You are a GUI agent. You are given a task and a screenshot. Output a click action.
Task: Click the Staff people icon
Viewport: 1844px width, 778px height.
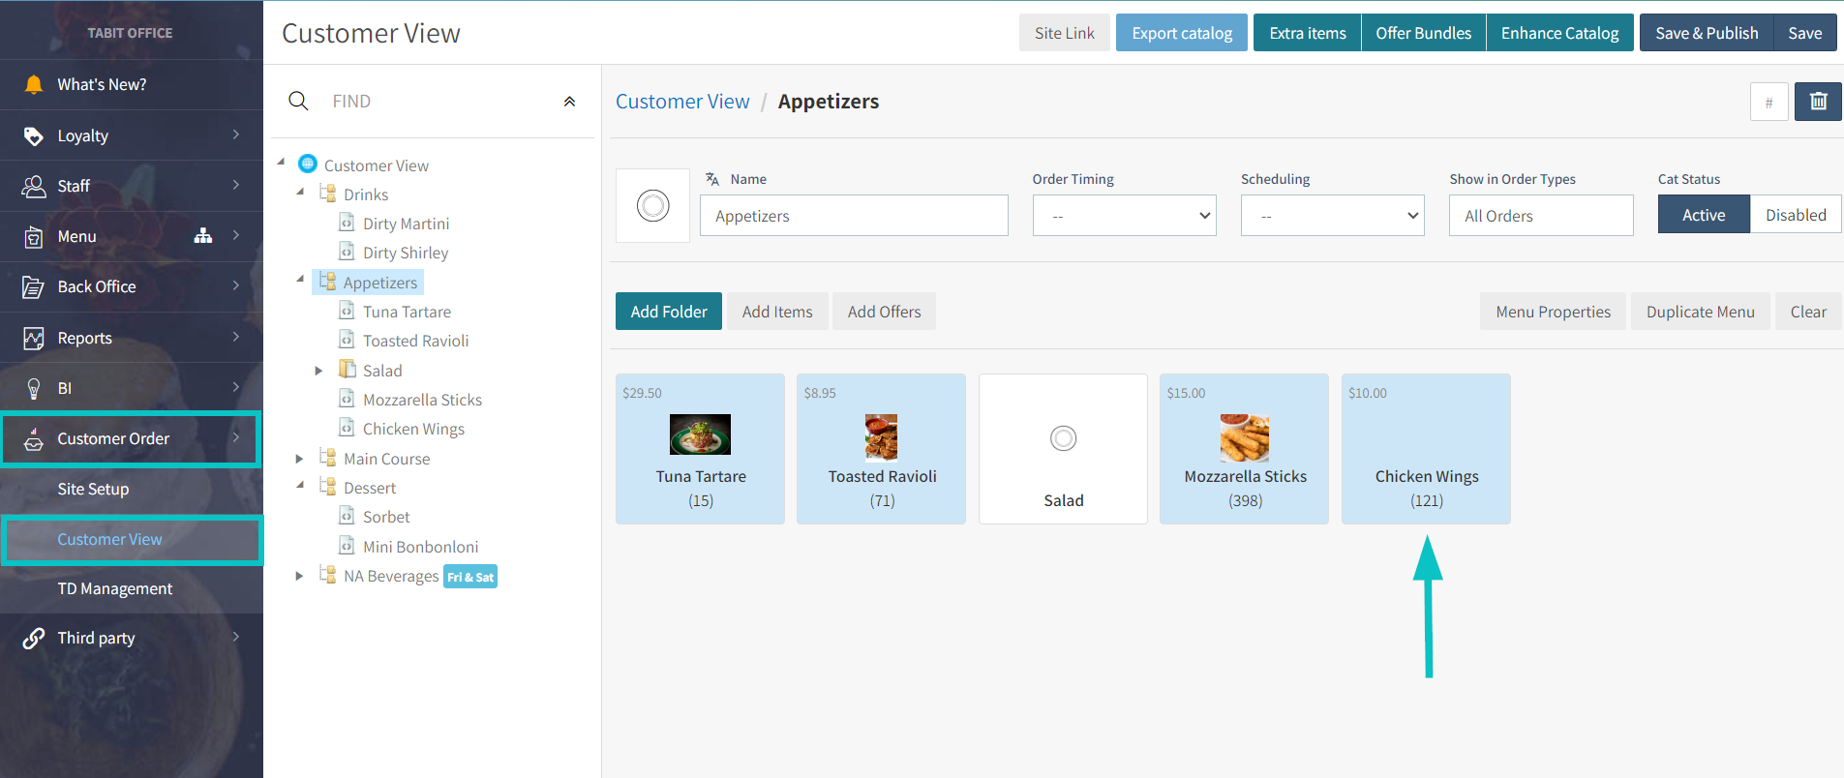point(34,186)
